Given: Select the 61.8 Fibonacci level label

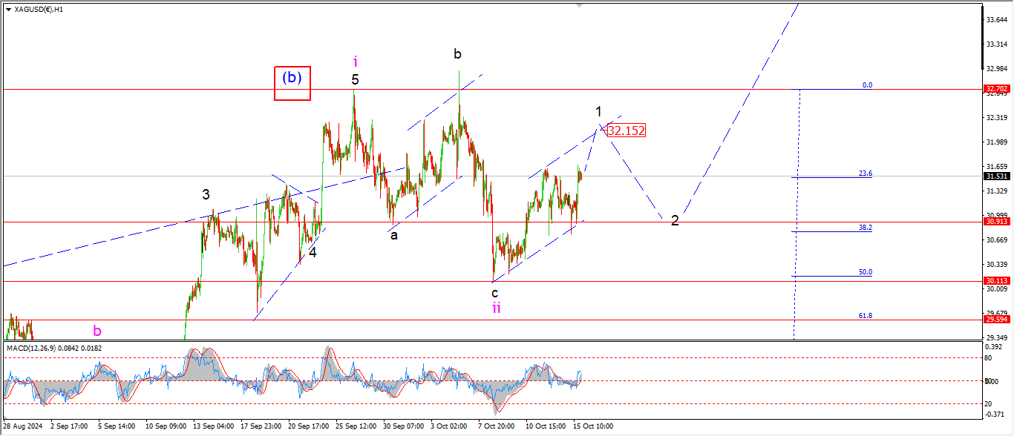Looking at the screenshot, I should (866, 315).
